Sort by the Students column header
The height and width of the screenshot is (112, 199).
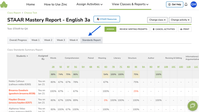tap(22, 56)
